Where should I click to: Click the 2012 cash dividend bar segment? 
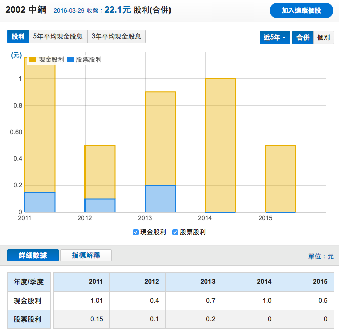[x=100, y=172]
